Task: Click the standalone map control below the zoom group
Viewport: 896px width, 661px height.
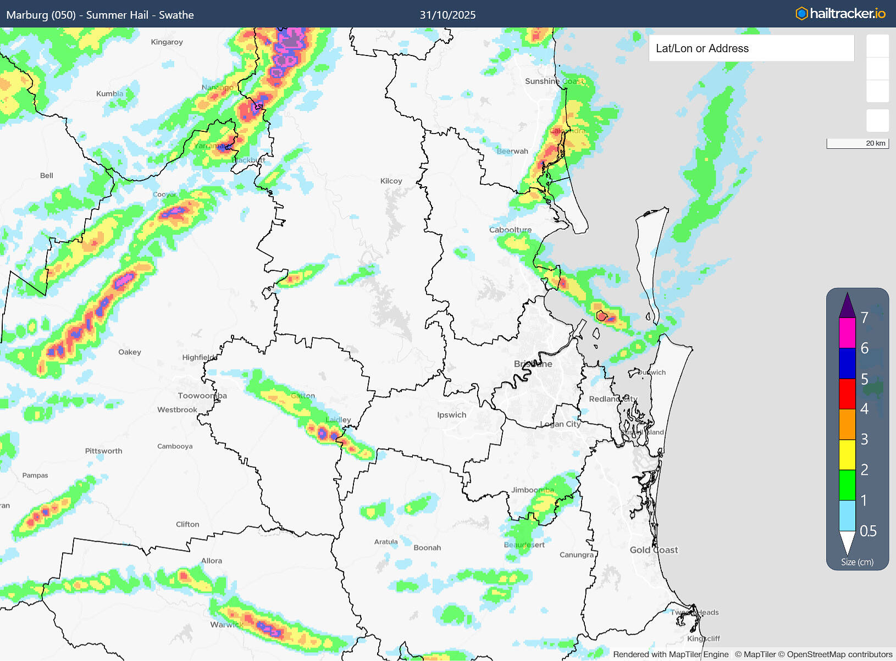Action: click(877, 120)
